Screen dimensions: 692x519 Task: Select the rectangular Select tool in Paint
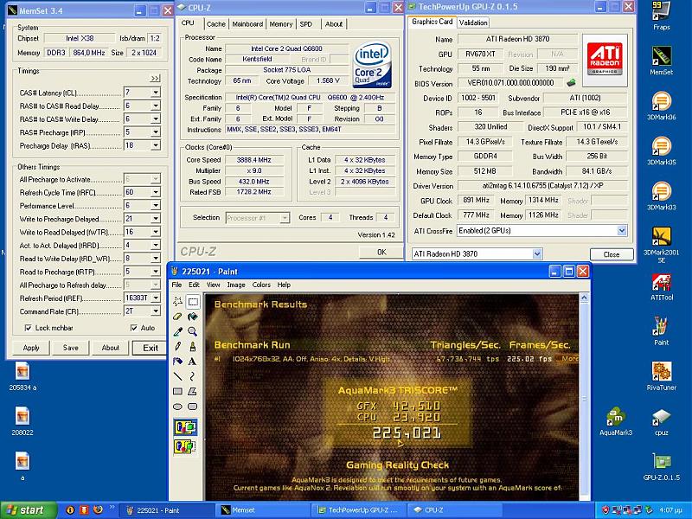click(x=193, y=302)
